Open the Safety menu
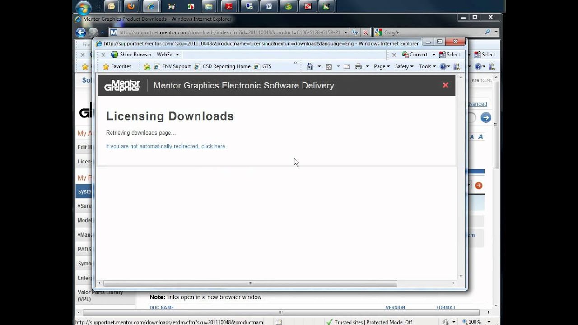 tap(405, 66)
